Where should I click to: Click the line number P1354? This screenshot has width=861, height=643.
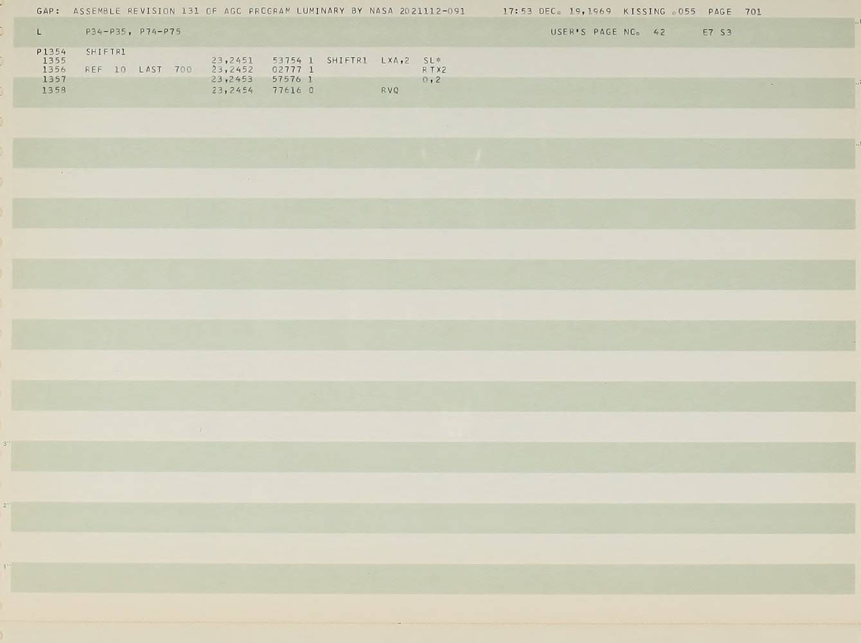pyautogui.click(x=51, y=51)
